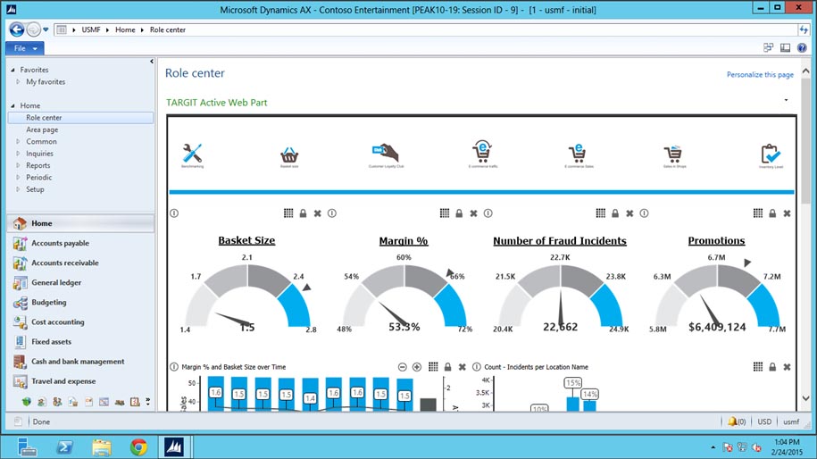817x459 pixels.
Task: Toggle the lock above Number of Fraud Incidents
Action: click(x=615, y=213)
